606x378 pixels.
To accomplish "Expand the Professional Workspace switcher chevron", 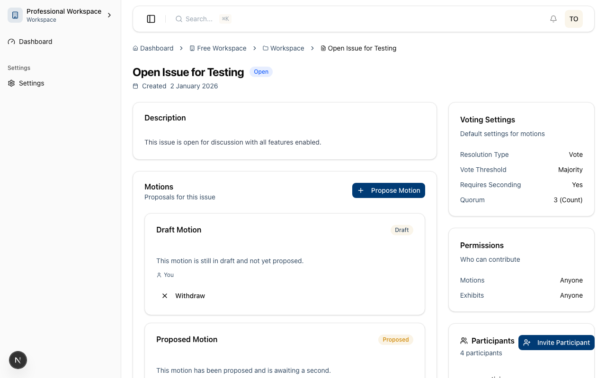I will (x=109, y=15).
